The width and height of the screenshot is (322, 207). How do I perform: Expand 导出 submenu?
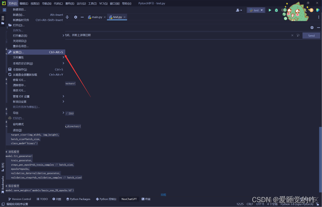36,113
